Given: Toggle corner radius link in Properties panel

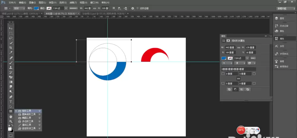Looking at the screenshot, I should tap(238, 78).
